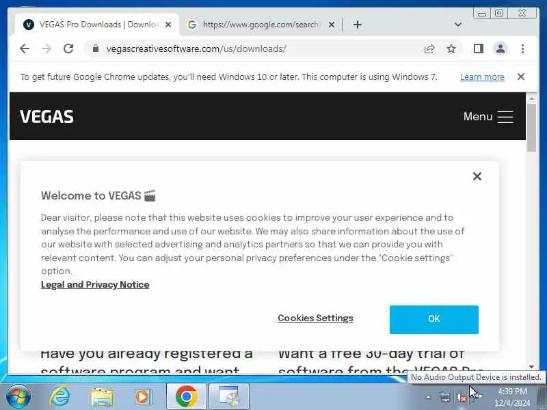Click the page vertical scrollbar thumb

coord(531,128)
